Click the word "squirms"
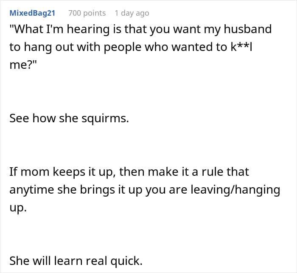Viewport: 297px width, 273px height. click(107, 118)
